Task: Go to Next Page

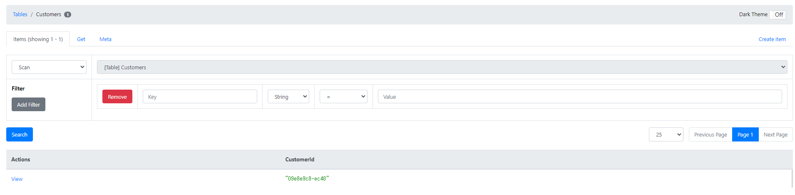Action: click(x=775, y=134)
